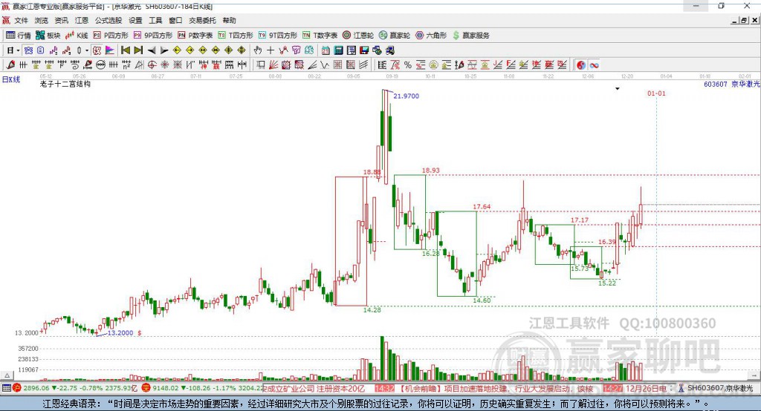
Task: Open the 日 period dropdown arrow
Action: 18,50
